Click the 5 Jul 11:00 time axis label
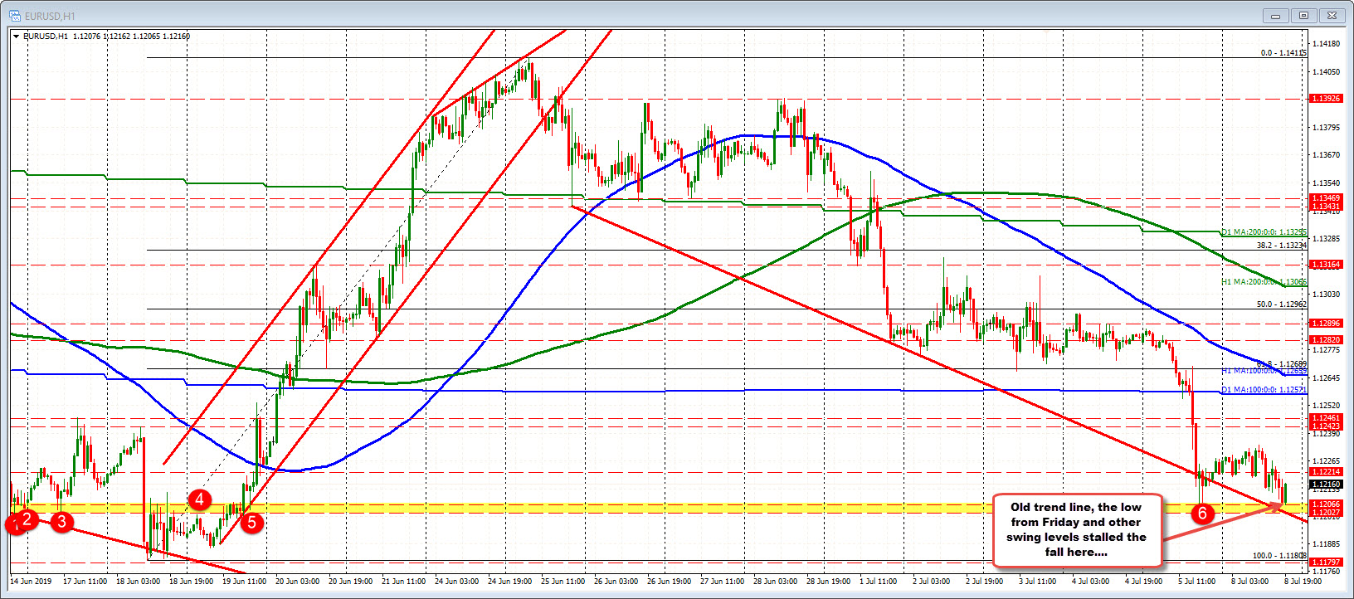The height and width of the screenshot is (599, 1354). coord(1196,581)
